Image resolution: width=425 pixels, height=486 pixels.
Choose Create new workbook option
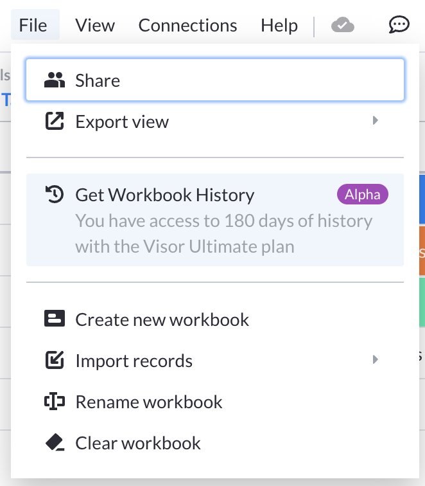162,319
